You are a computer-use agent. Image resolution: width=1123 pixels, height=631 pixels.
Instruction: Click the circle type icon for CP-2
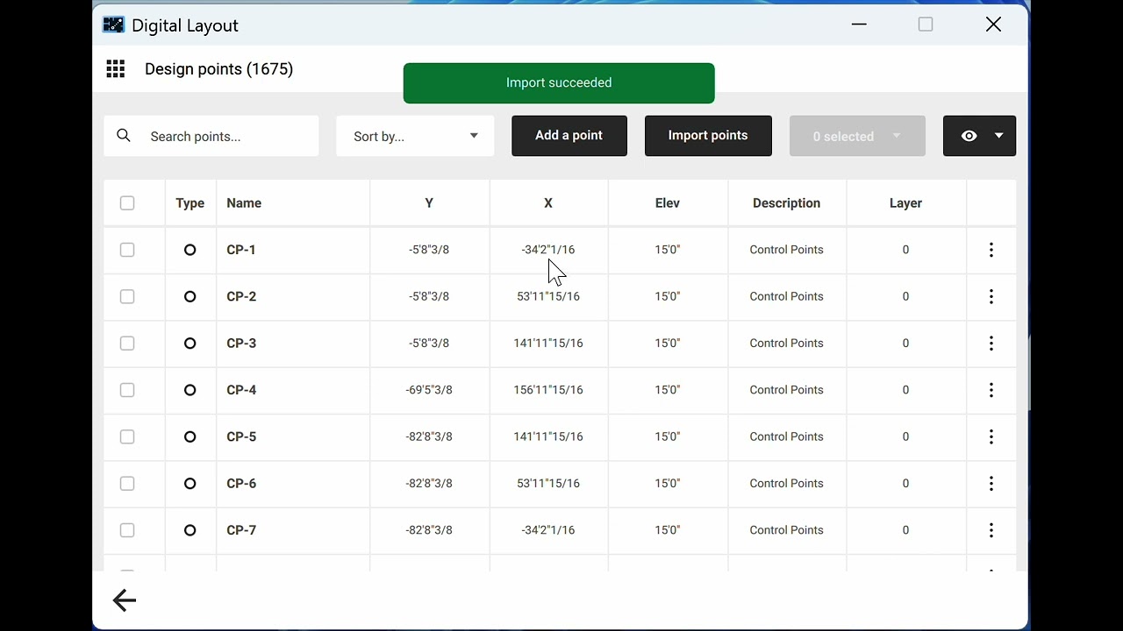pyautogui.click(x=190, y=296)
